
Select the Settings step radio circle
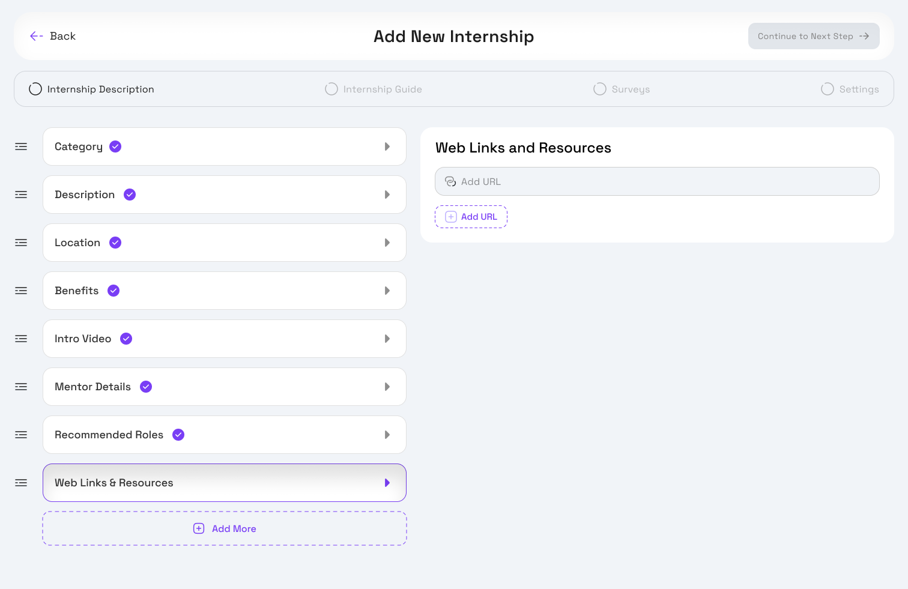click(828, 89)
